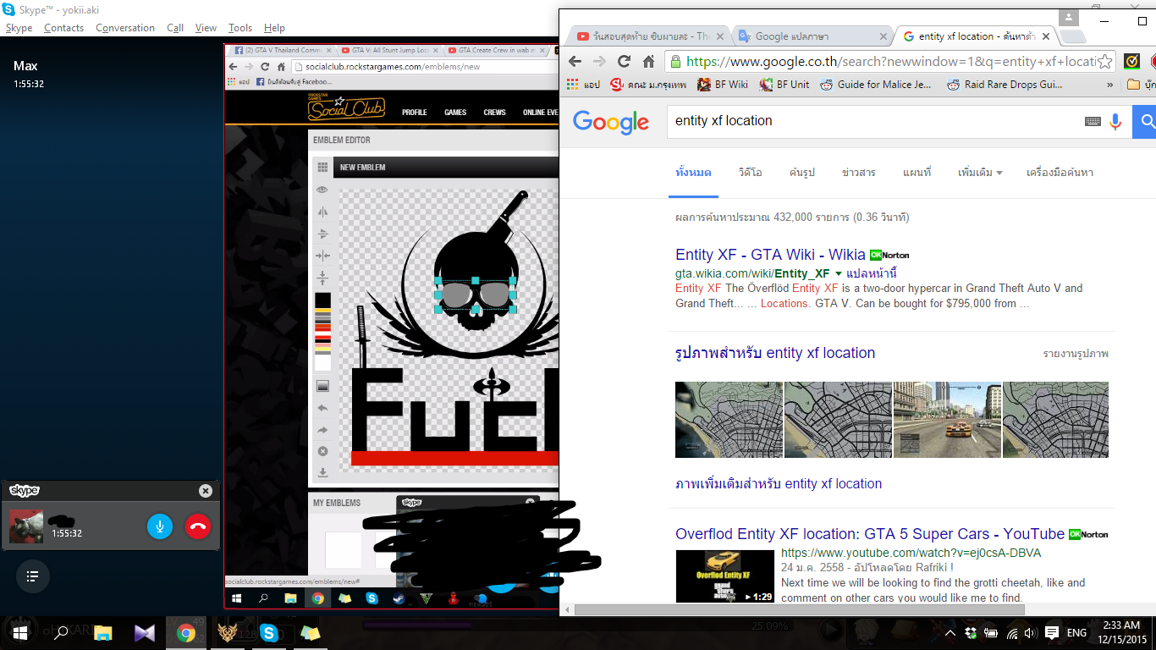Open the Contacts menu in Skype
The image size is (1156, 650).
coord(63,28)
